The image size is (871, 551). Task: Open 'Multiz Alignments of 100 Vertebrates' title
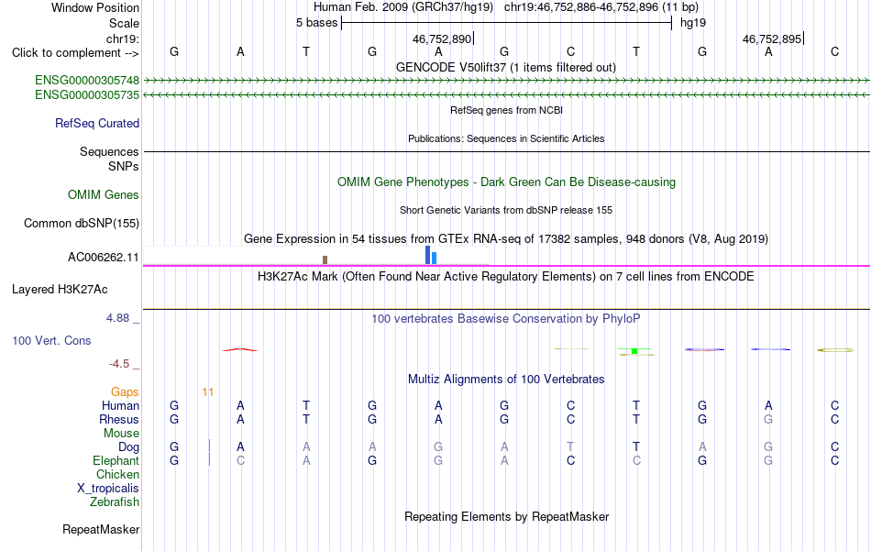506,380
